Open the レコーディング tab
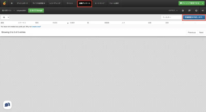The height and width of the screenshot is (112, 206). click(55, 3)
